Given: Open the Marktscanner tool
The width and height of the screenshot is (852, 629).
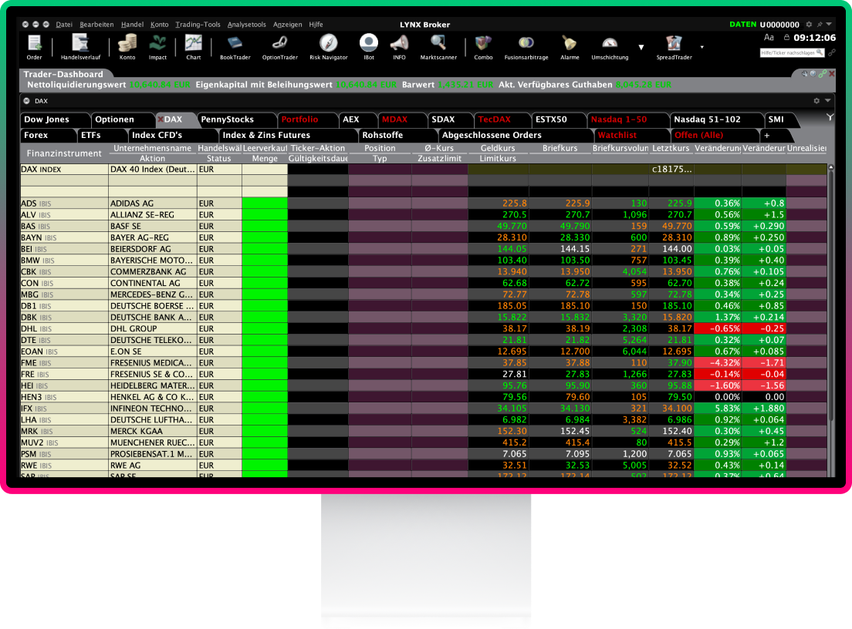Looking at the screenshot, I should (x=438, y=47).
